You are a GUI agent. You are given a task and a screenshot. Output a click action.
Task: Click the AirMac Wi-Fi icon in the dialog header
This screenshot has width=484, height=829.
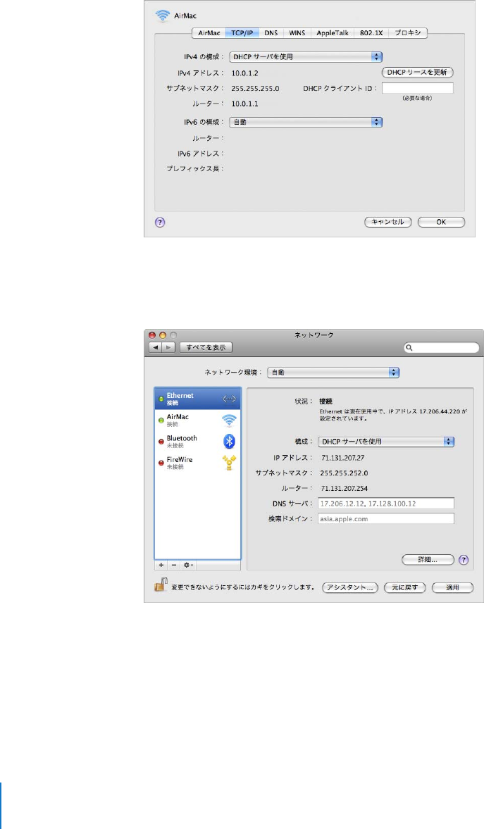(163, 16)
